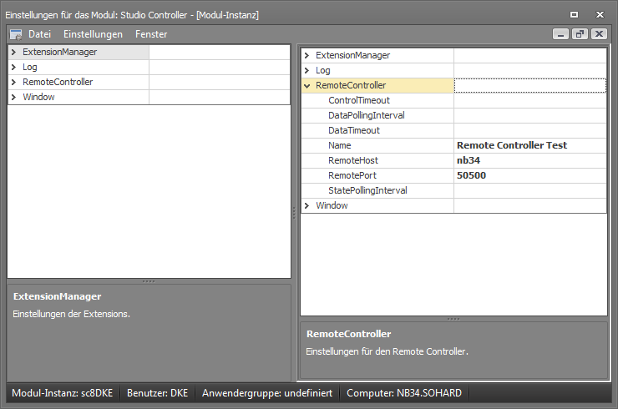Expand Window in the right panel
This screenshot has height=409, width=618.
[x=307, y=205]
